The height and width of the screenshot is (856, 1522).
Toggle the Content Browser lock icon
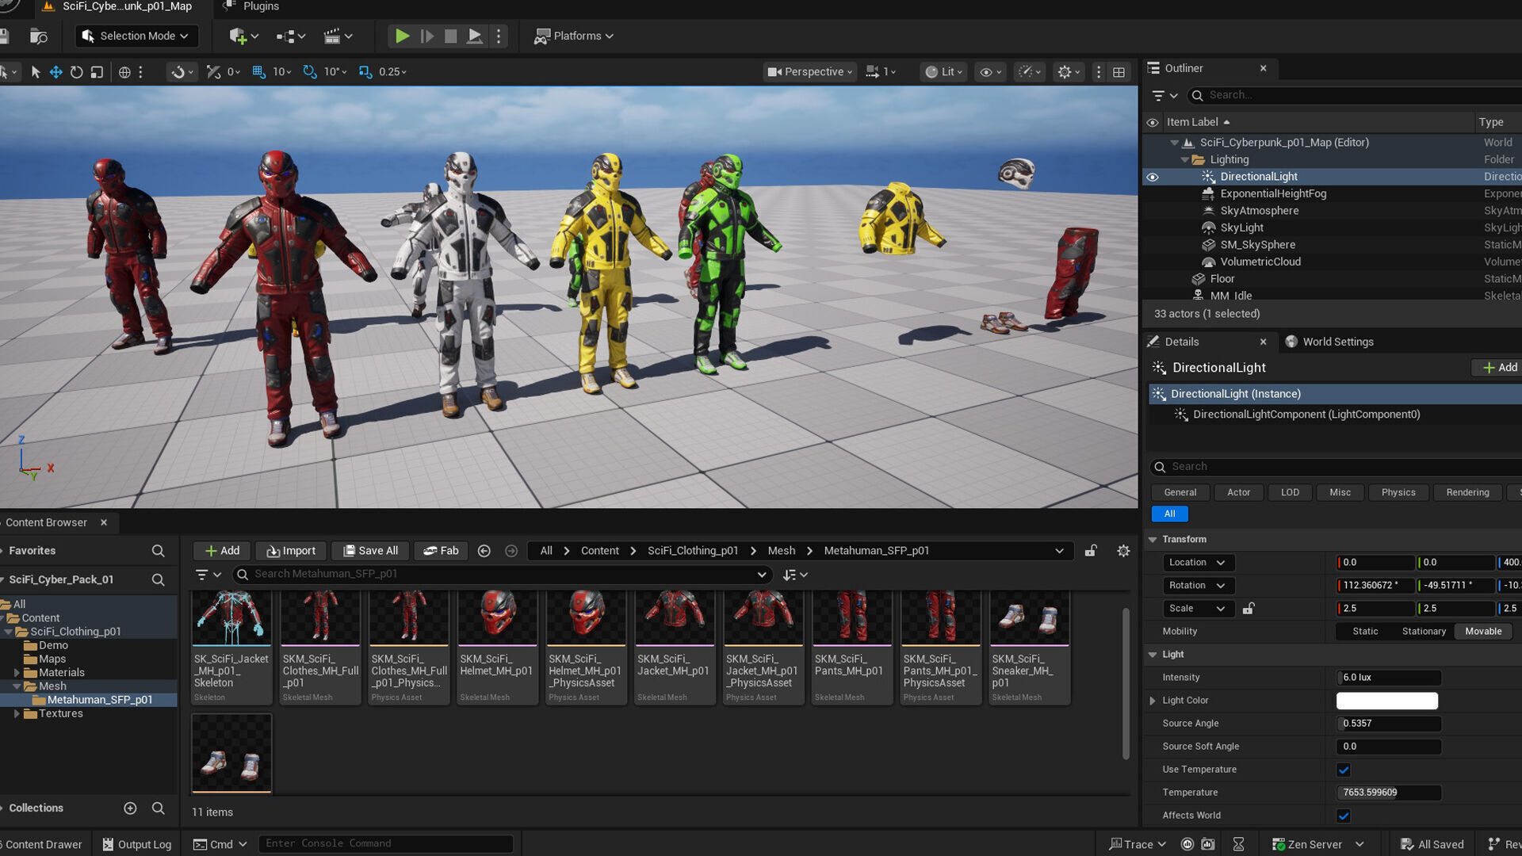coord(1091,551)
